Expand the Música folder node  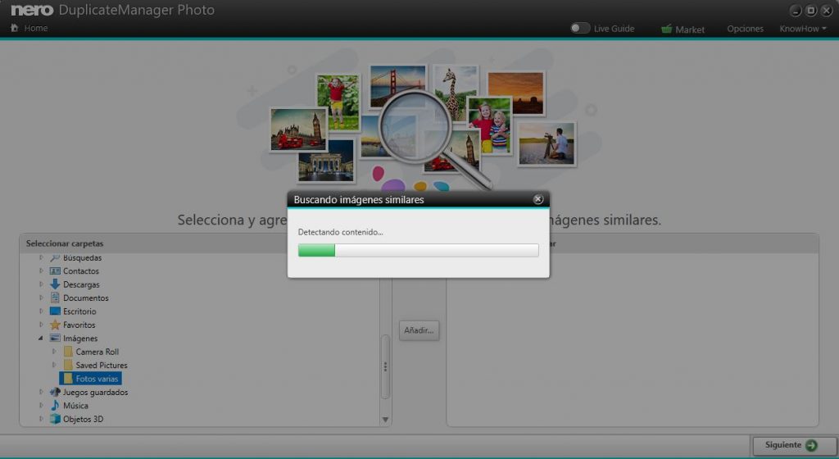pos(41,405)
